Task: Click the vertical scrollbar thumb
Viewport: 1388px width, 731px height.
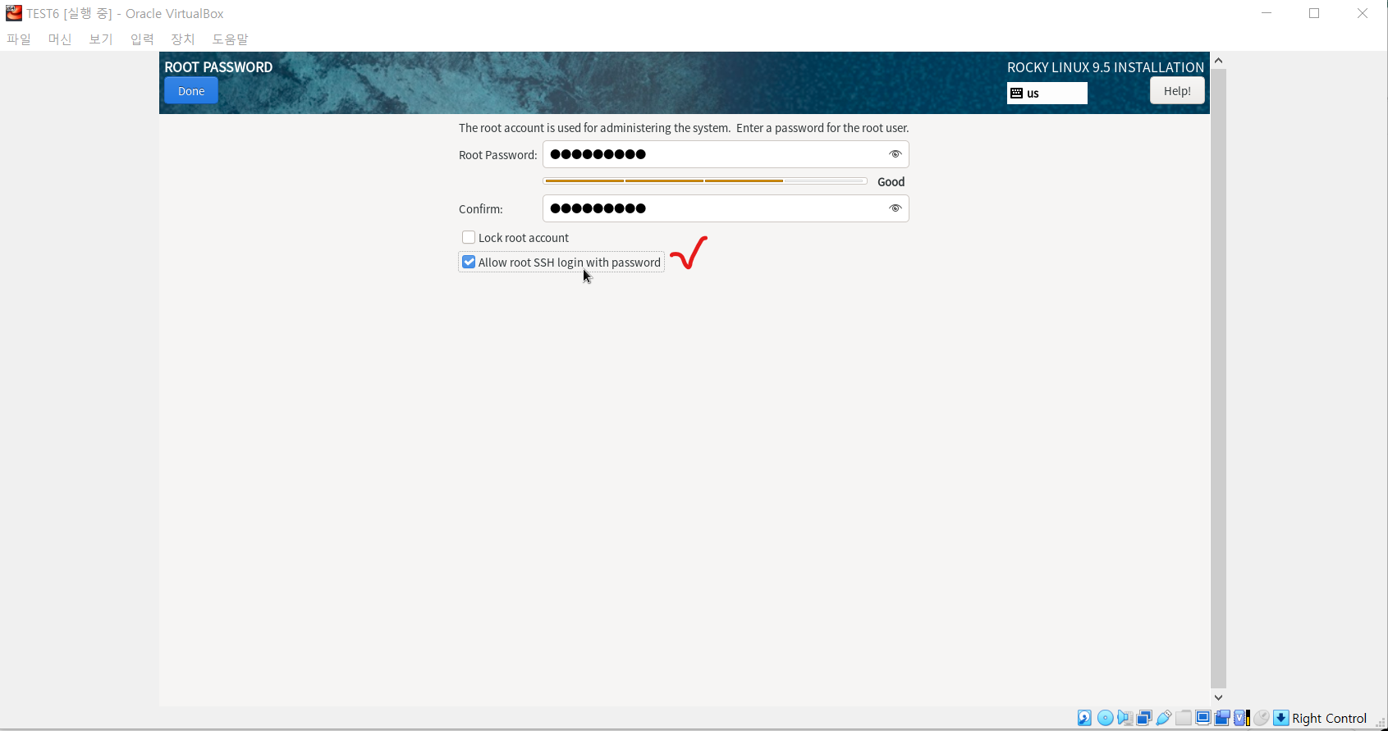Action: click(x=1218, y=379)
